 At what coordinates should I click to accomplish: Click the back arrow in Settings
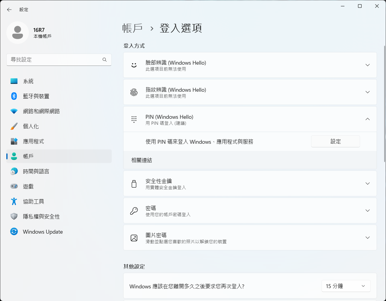click(9, 10)
